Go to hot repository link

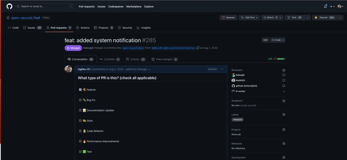click(x=37, y=18)
